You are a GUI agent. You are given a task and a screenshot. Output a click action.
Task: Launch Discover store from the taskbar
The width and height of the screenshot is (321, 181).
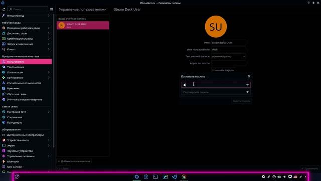click(146, 177)
